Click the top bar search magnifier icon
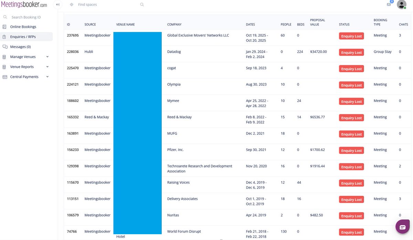Viewport: 413px width, 240px height. coord(142,4)
